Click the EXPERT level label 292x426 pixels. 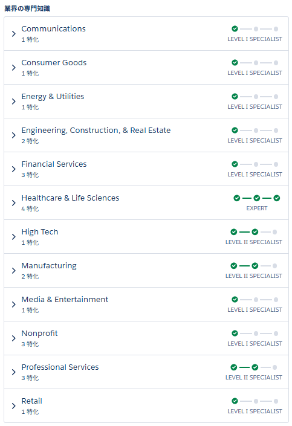[x=257, y=208]
